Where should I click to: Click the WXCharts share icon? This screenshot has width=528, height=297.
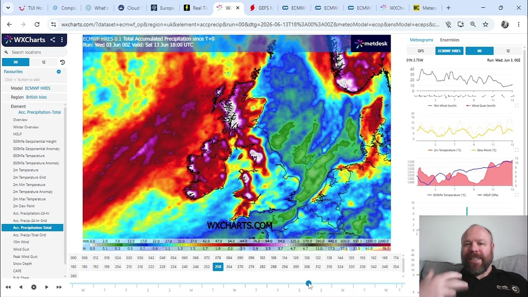click(53, 40)
